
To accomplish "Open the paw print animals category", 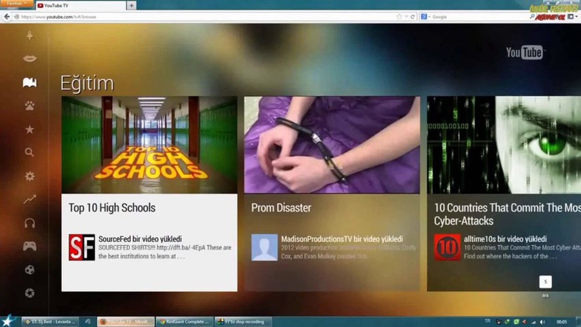I will pyautogui.click(x=30, y=106).
